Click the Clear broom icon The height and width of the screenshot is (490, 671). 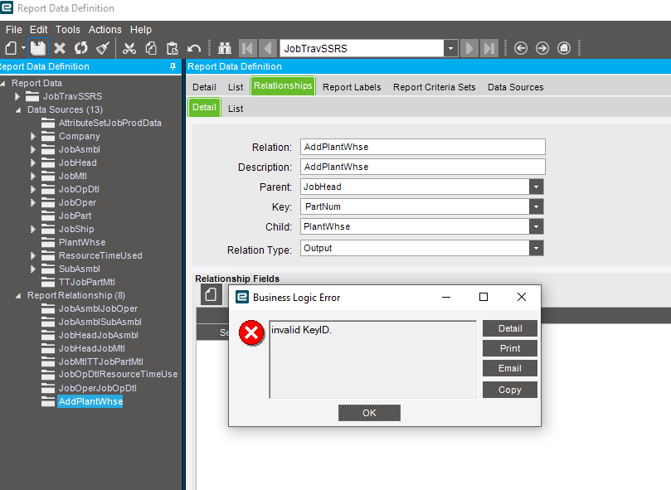(102, 48)
